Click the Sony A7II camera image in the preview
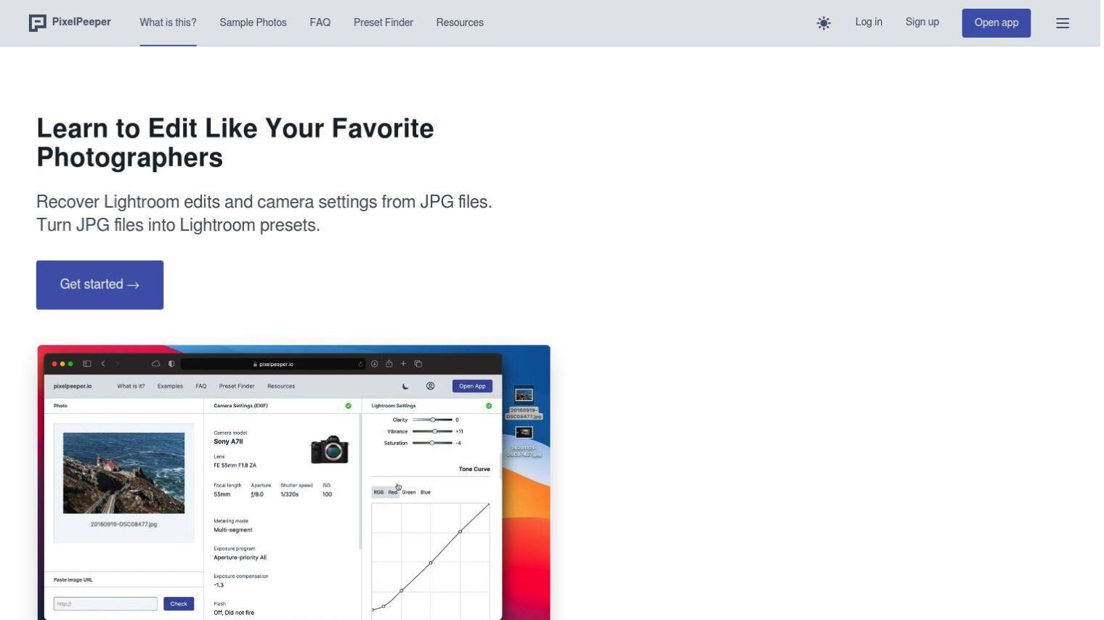 click(330, 449)
